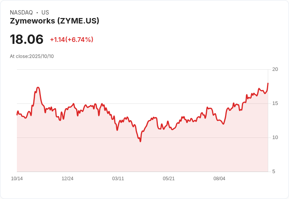Click the US country label
Screen dimensions: 289x199
pyautogui.click(x=45, y=13)
